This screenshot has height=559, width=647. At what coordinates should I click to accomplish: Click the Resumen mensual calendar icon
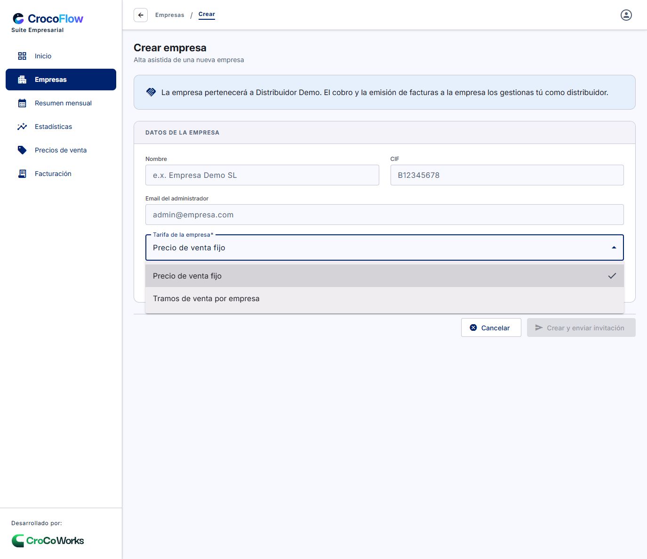22,103
